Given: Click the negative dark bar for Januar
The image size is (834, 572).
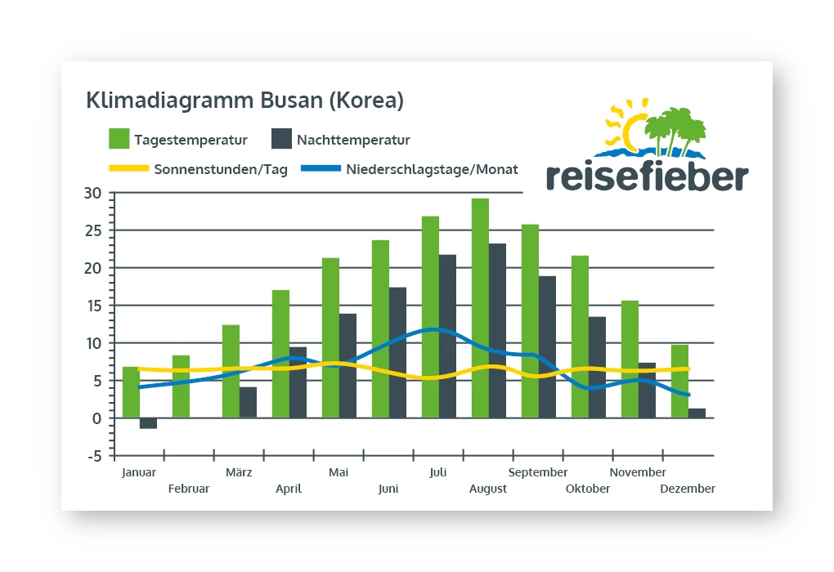Looking at the screenshot, I should 148,423.
